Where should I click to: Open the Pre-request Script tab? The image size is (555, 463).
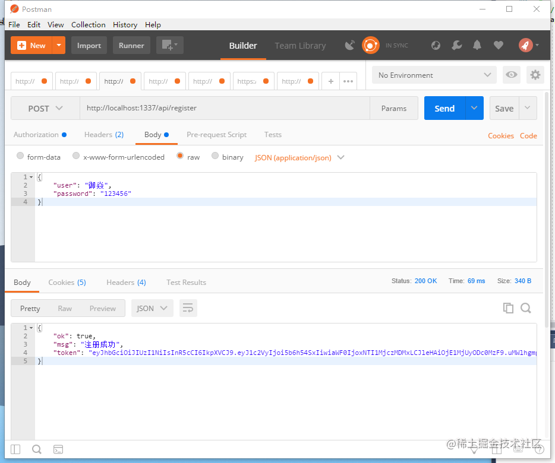[217, 134]
